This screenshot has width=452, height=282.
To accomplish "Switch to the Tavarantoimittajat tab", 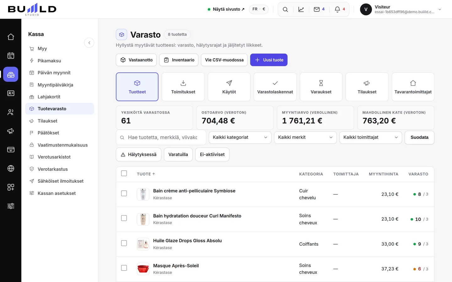I will point(413,87).
